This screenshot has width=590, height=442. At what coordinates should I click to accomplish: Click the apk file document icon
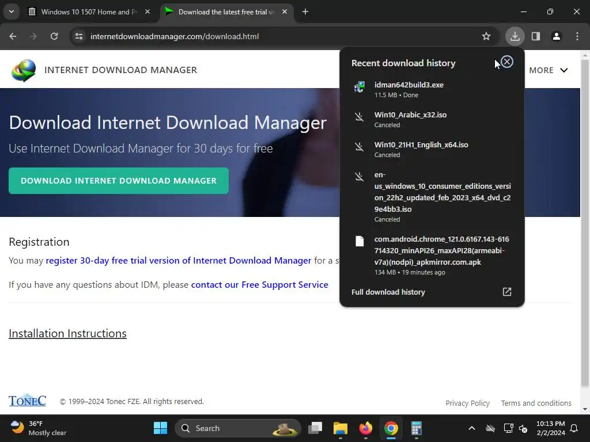360,241
